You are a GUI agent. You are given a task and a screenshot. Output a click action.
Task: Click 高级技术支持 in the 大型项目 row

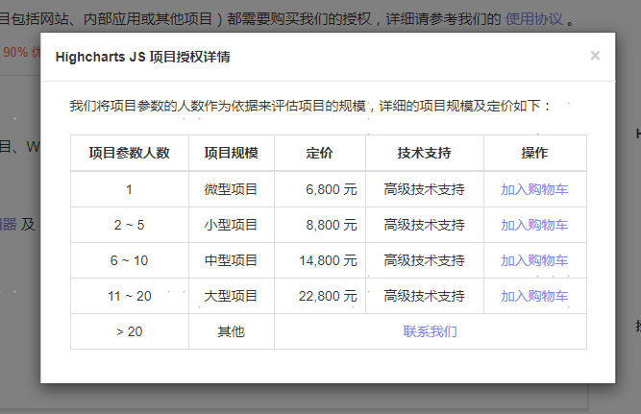click(425, 296)
